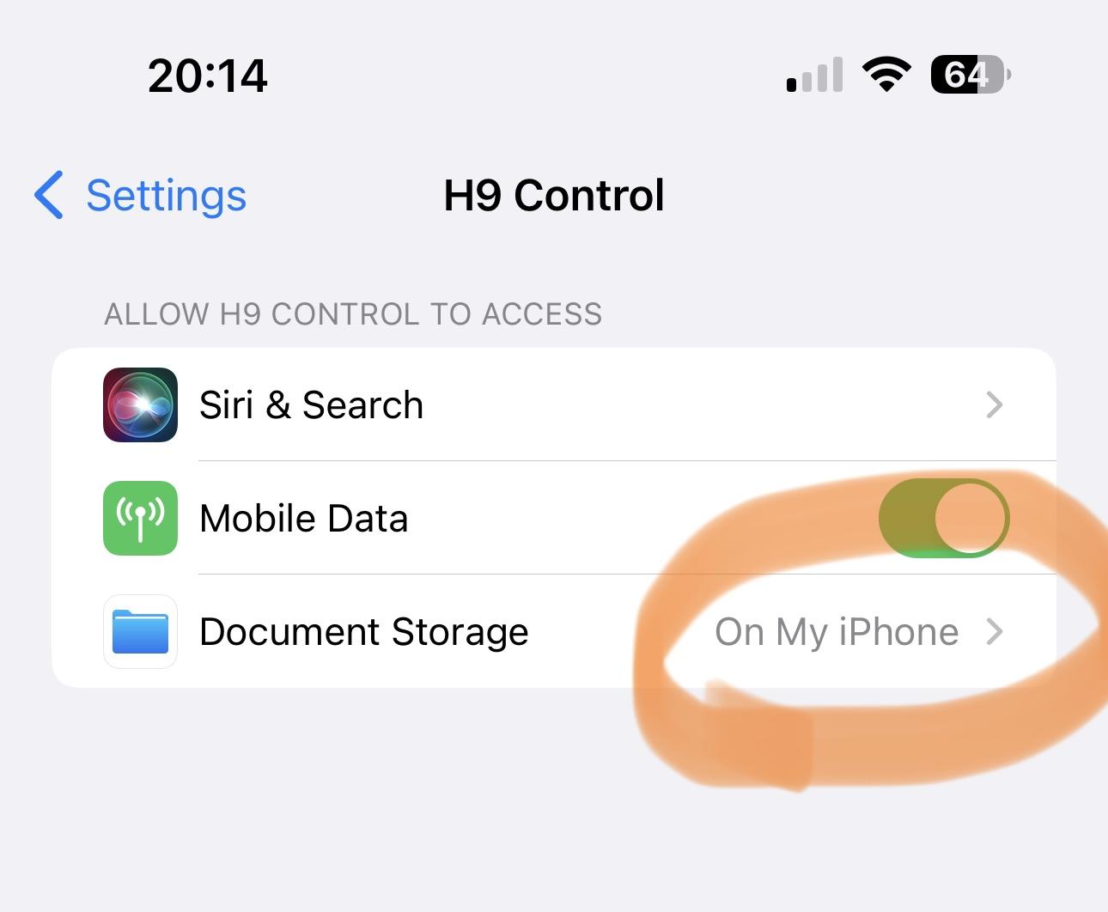Go back to Settings
Image resolution: width=1108 pixels, height=912 pixels.
point(140,195)
